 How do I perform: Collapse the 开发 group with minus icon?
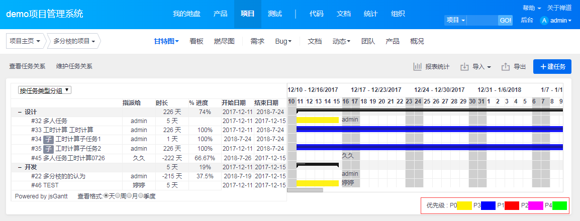[x=20, y=167]
